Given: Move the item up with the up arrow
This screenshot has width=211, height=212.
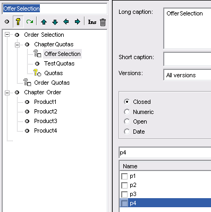Looking at the screenshot, I should pyautogui.click(x=44, y=22).
